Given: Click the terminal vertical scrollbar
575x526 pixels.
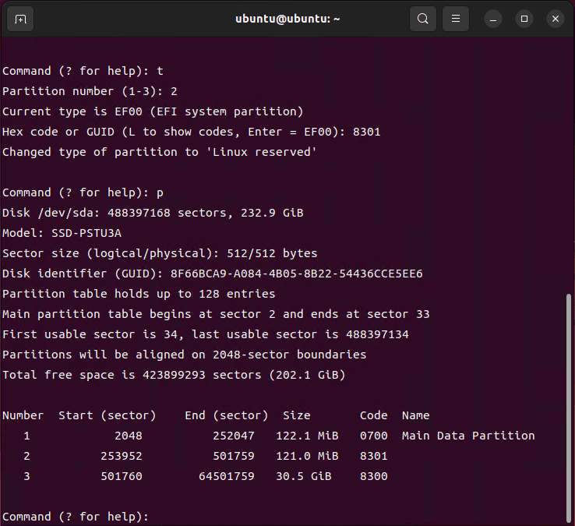Looking at the screenshot, I should click(x=569, y=408).
